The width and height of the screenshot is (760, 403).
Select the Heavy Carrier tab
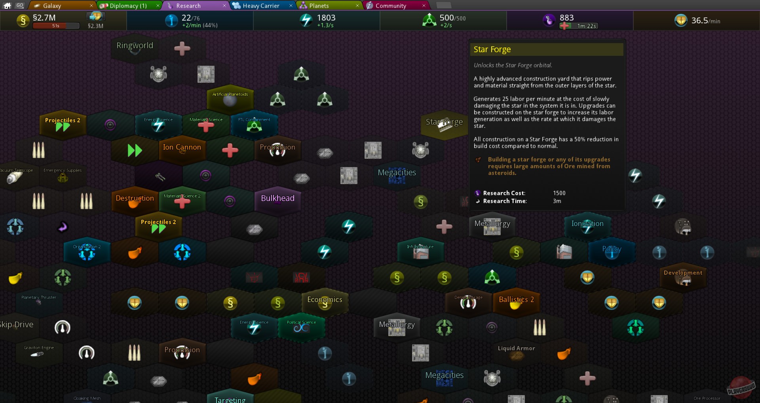point(261,6)
